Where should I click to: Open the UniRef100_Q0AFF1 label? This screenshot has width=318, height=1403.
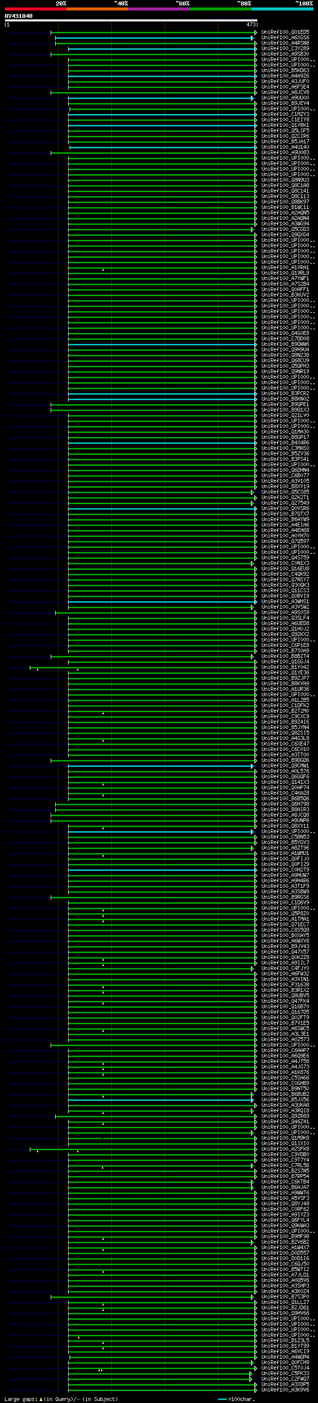pos(285,289)
